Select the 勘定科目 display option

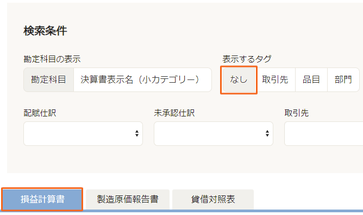click(x=48, y=80)
